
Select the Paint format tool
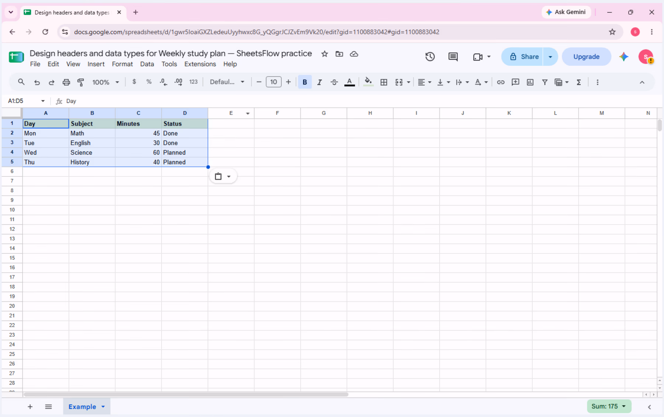coord(81,82)
